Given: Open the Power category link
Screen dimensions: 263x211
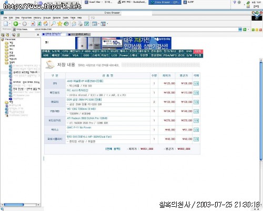Looking at the screenshot, I should (124, 55).
